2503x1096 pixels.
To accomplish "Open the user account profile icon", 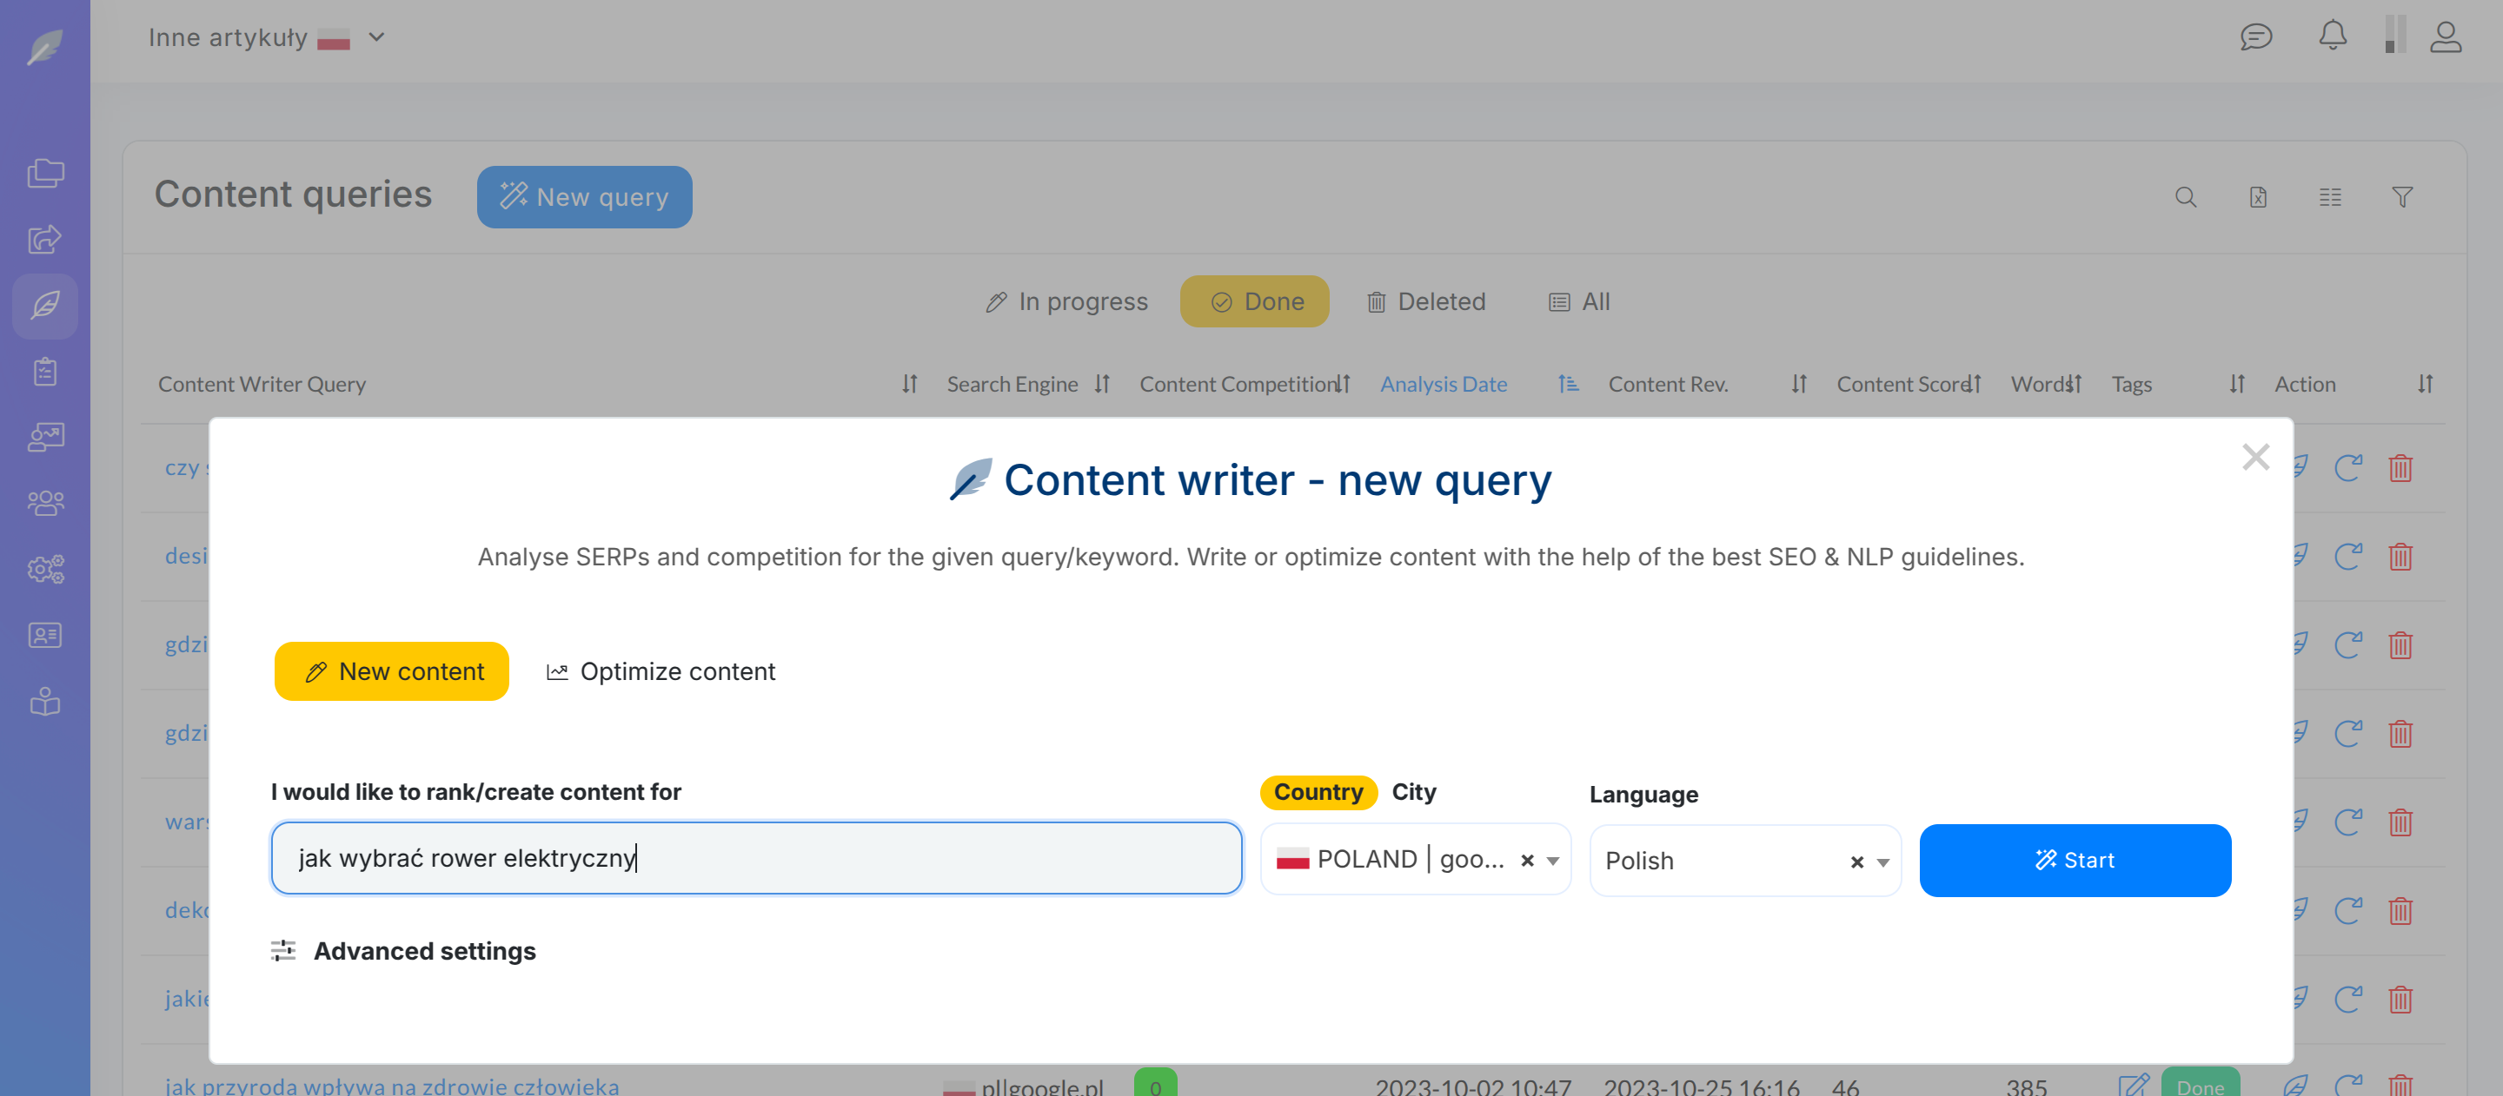I will click(2445, 36).
